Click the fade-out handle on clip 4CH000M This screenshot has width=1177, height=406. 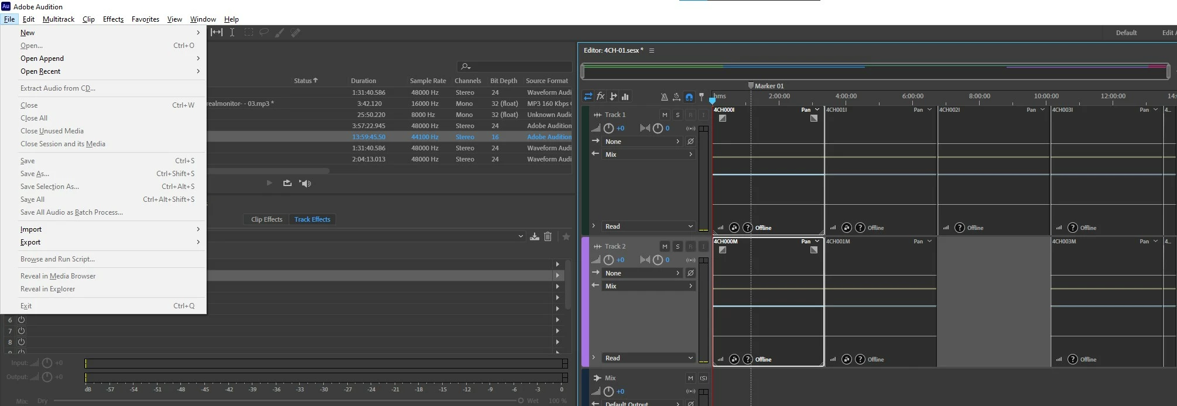(x=814, y=250)
